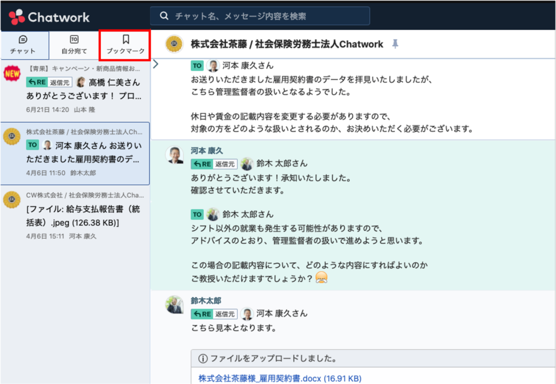This screenshot has width=556, height=384.
Task: Open the 自分宛て tab
Action: click(x=74, y=45)
